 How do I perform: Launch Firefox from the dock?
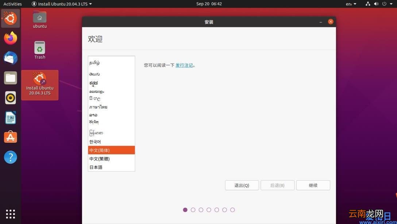click(10, 38)
